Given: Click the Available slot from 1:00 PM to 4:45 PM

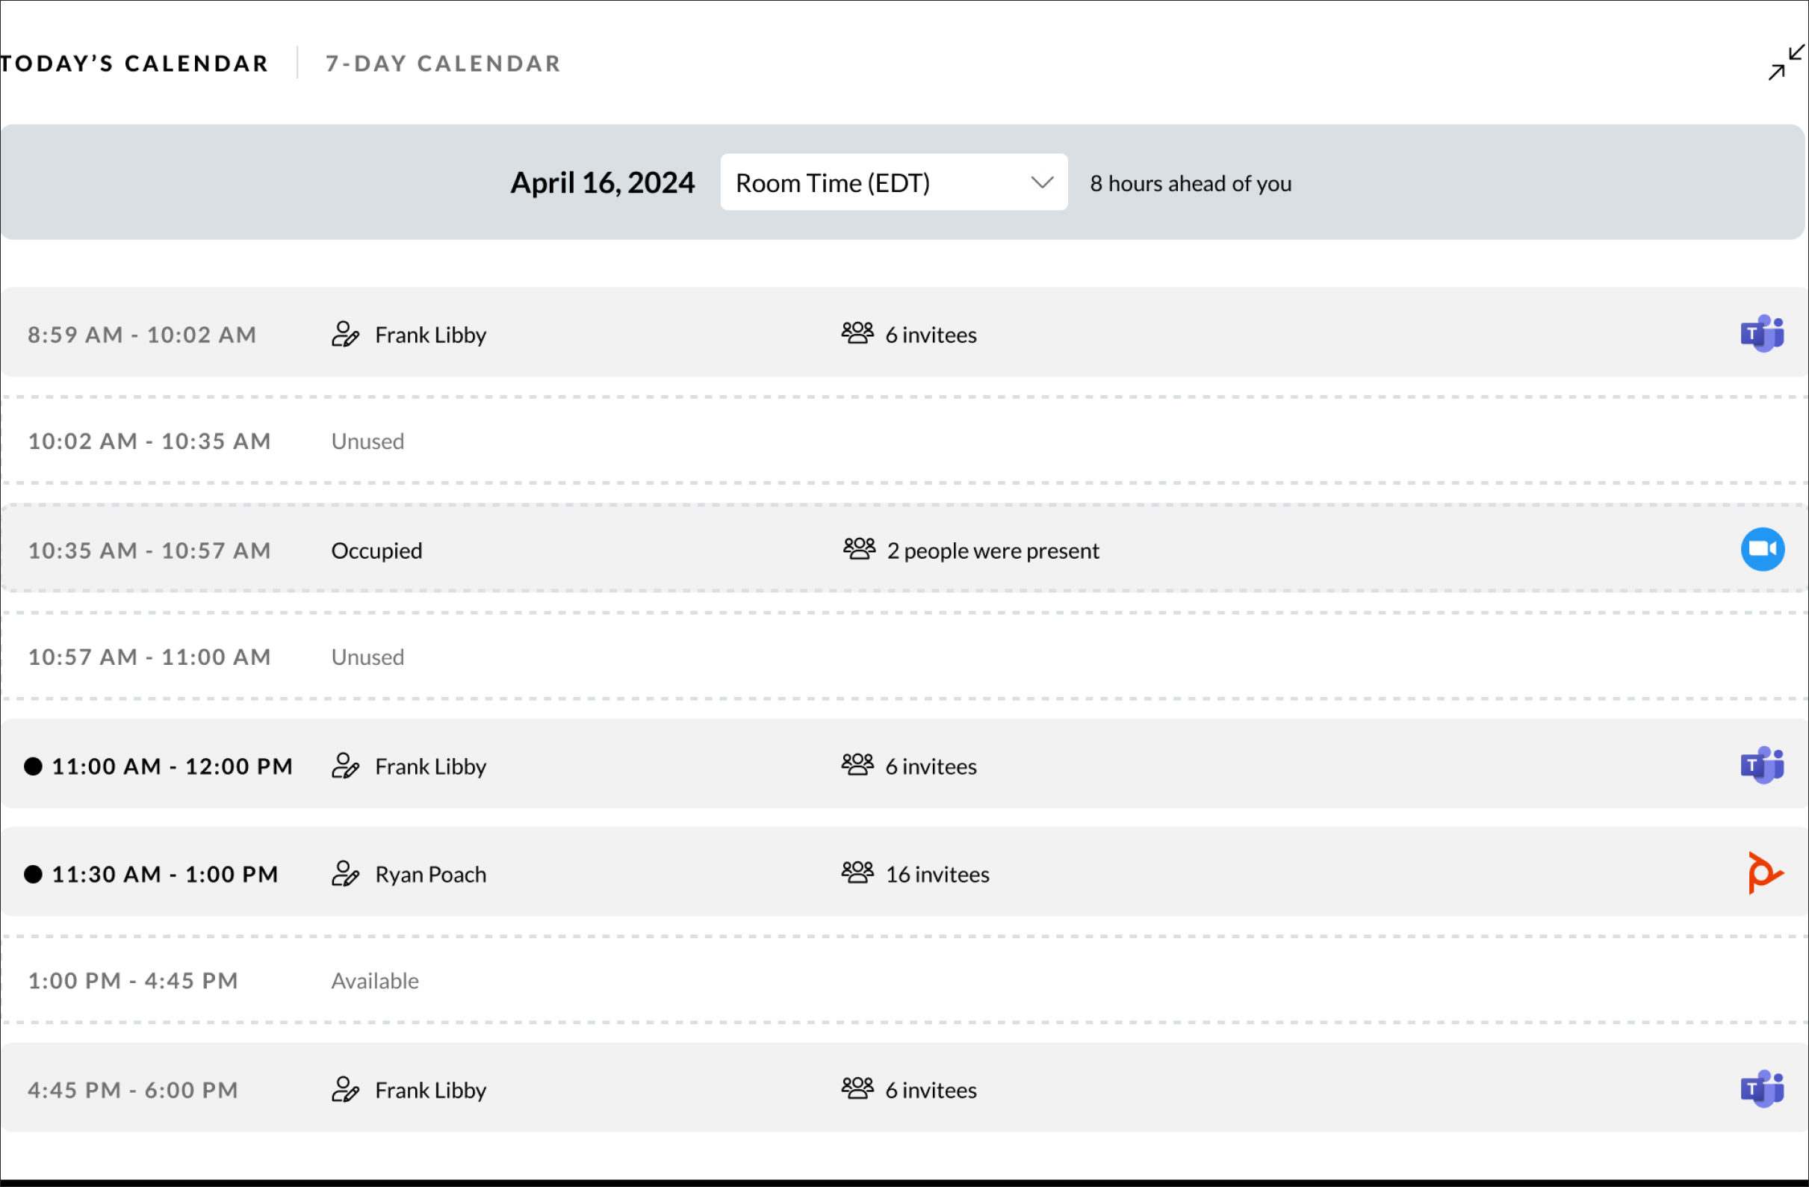Looking at the screenshot, I should [375, 981].
